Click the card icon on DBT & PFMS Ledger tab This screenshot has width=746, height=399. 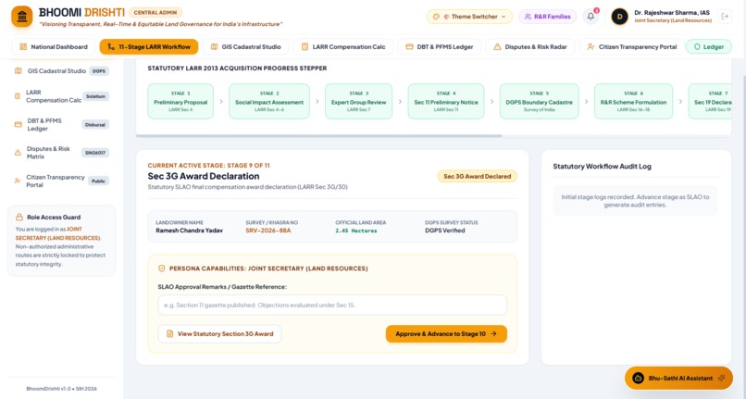[409, 46]
